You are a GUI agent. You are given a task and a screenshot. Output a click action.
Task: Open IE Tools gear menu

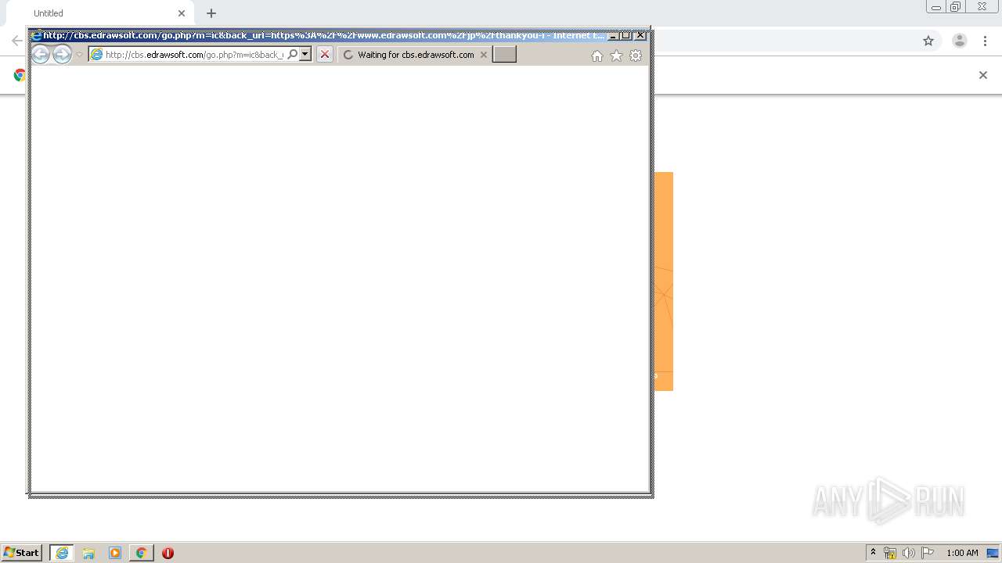pyautogui.click(x=636, y=56)
